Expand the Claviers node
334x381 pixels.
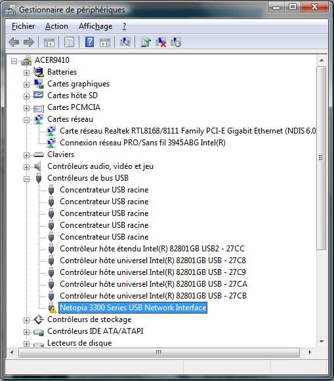tap(26, 155)
